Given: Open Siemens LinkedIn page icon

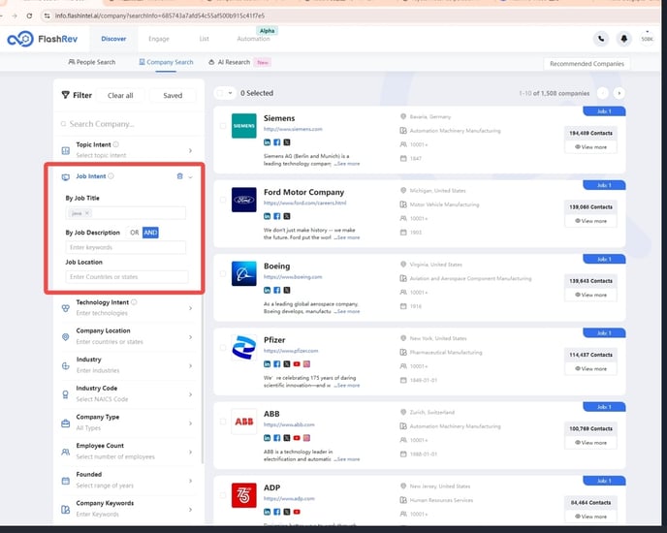Looking at the screenshot, I should tap(268, 142).
